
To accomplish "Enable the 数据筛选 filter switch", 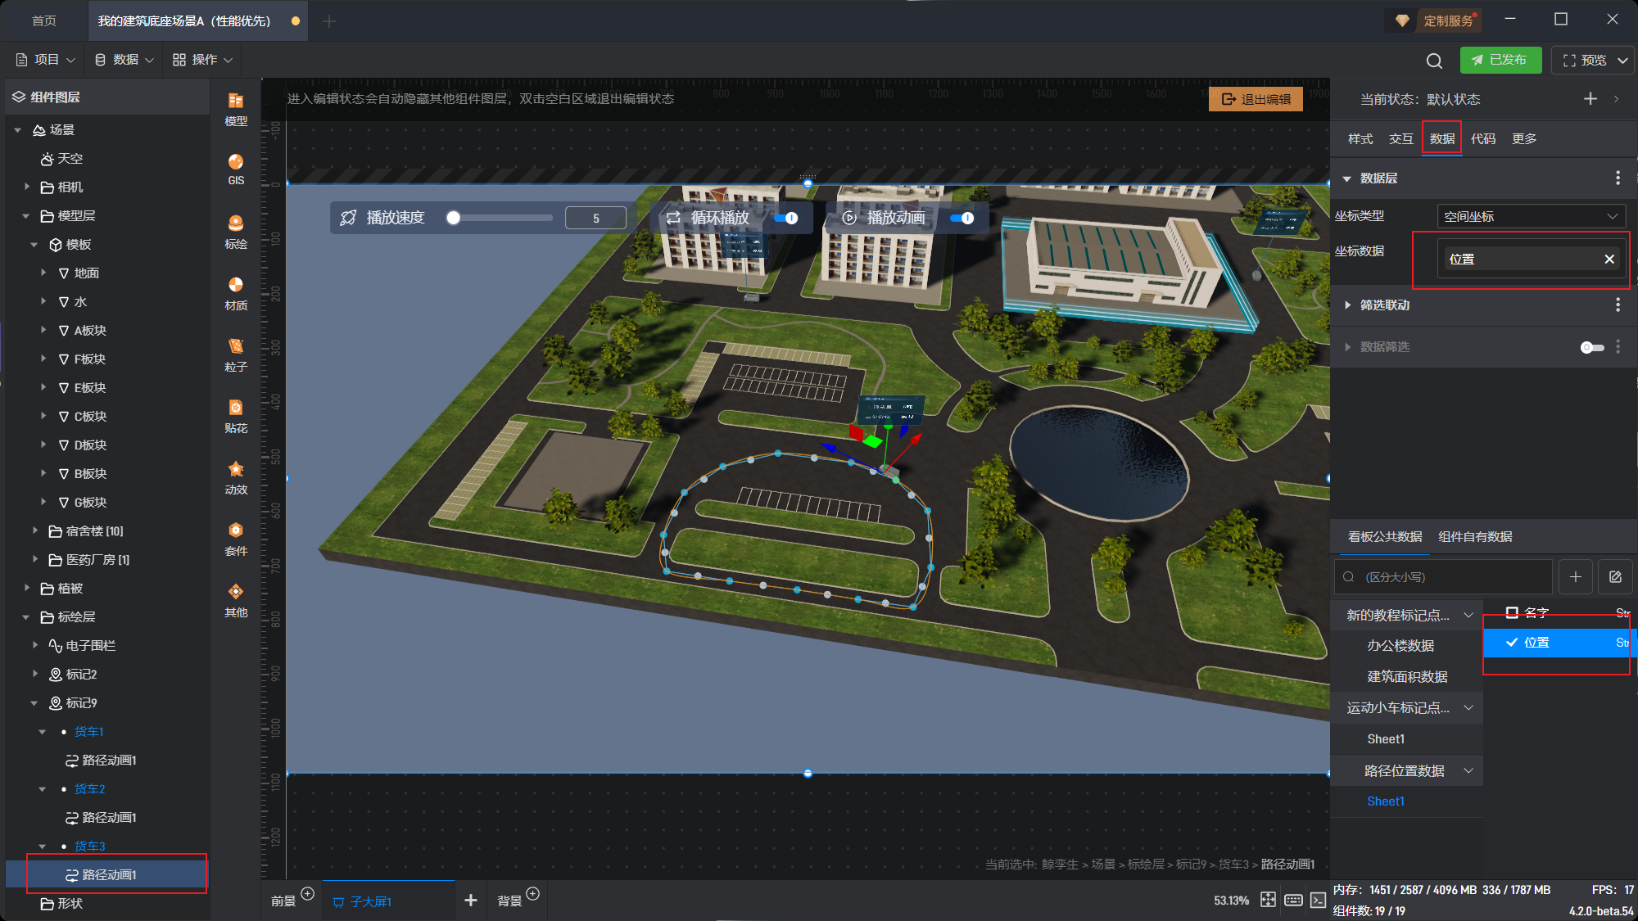I will pyautogui.click(x=1591, y=347).
